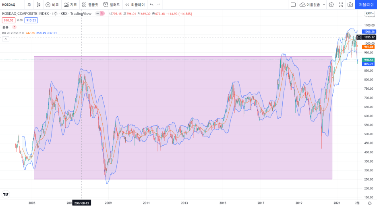
Task: Enter fullscreen mode
Action: click(341, 4)
